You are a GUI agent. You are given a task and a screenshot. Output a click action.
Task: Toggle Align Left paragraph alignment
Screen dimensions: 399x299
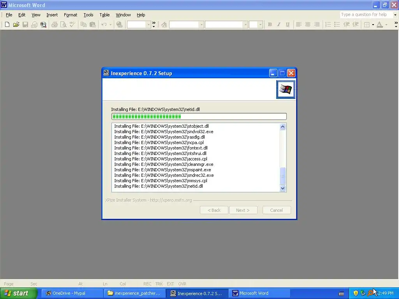(x=299, y=25)
